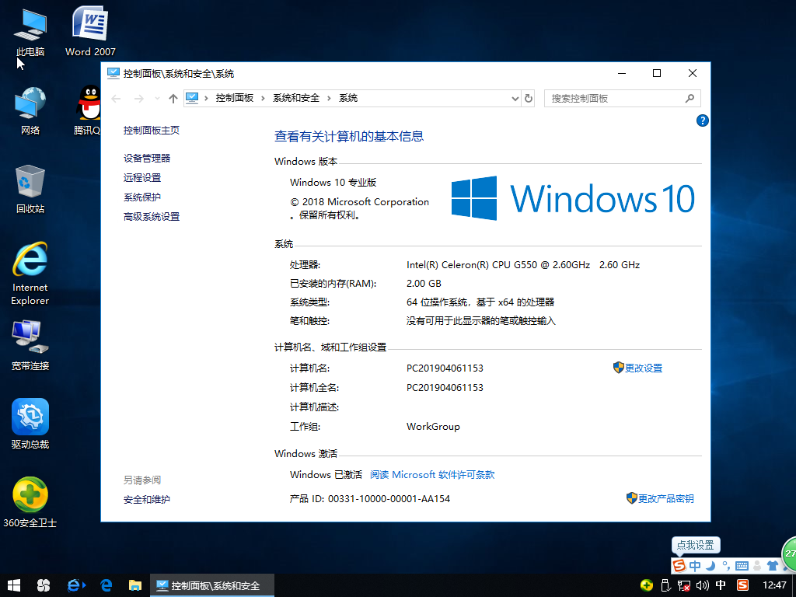Go up one level with up arrow

[173, 99]
